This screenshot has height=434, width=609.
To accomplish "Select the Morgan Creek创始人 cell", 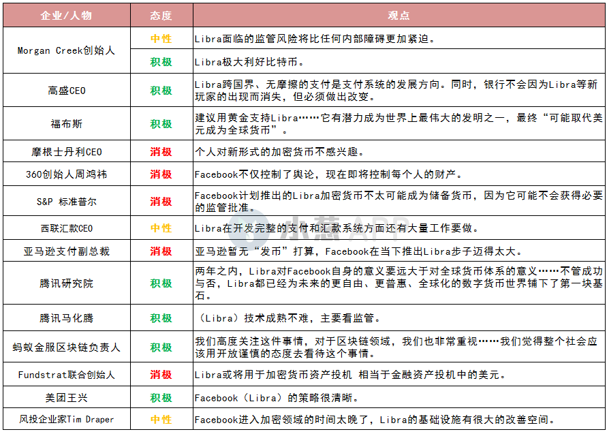I will 66,50.
